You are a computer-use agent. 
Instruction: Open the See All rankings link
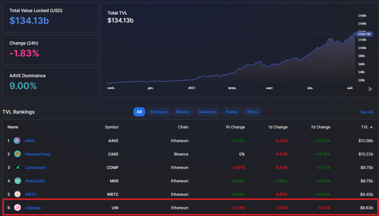point(366,112)
